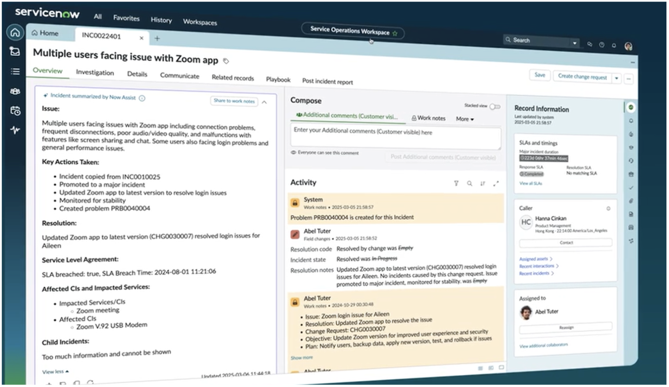Filter the Activity stream

tap(457, 183)
